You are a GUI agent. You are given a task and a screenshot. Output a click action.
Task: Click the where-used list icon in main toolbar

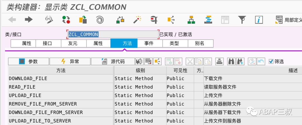pyautogui.click(x=171, y=20)
